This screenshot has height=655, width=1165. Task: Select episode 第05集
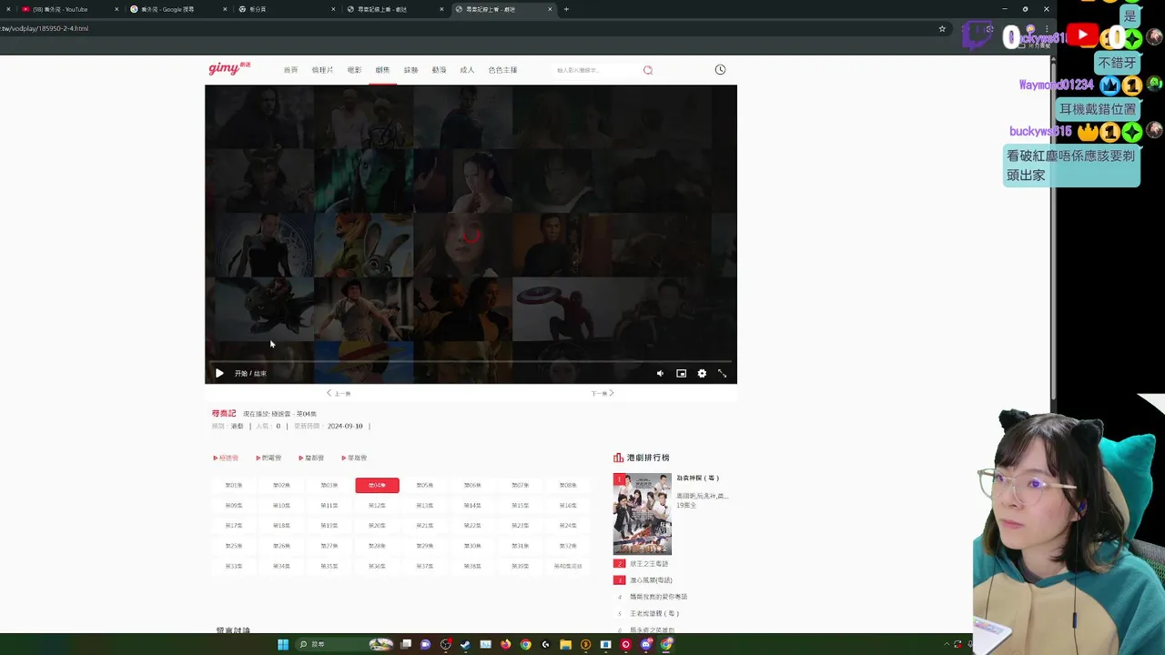[425, 485]
